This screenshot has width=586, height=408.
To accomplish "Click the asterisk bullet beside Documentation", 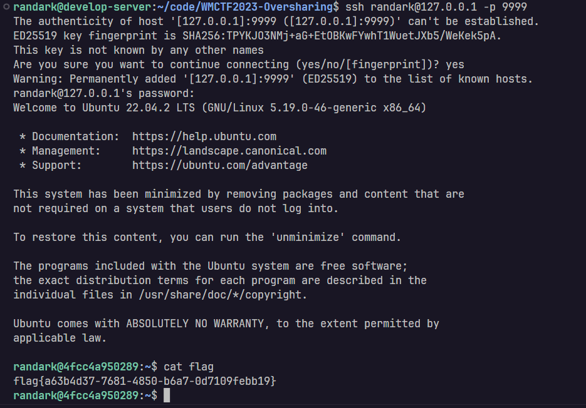I will click(23, 136).
